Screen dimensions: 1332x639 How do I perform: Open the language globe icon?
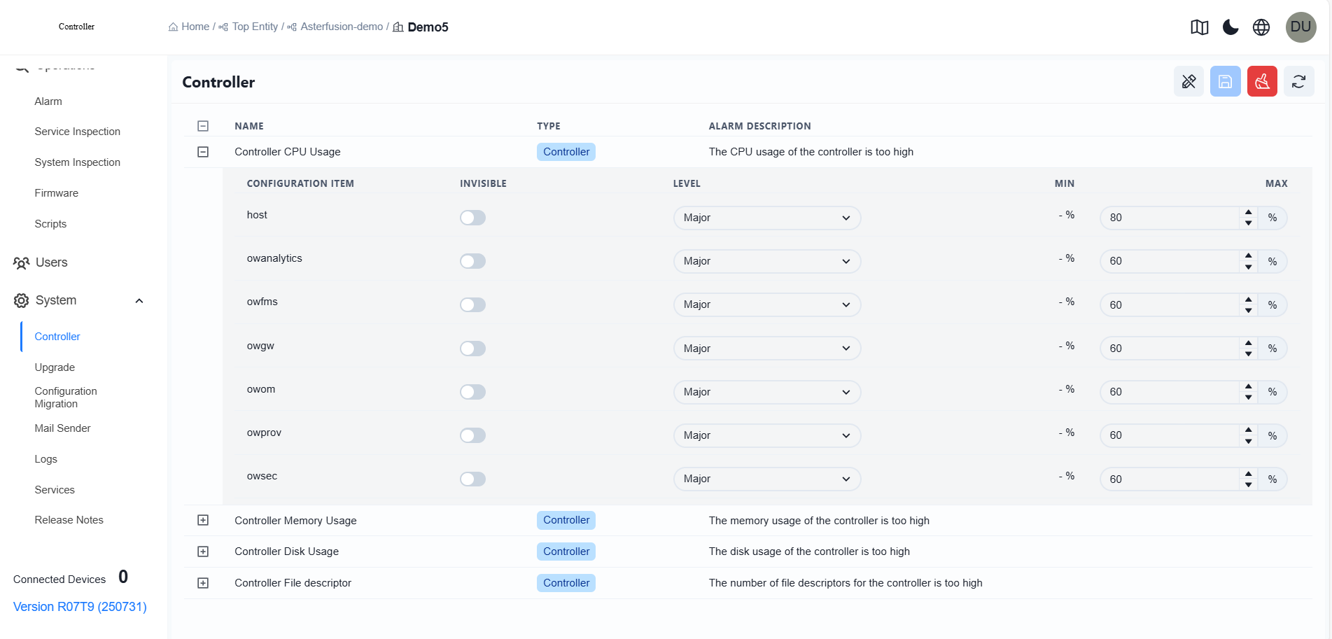pyautogui.click(x=1261, y=27)
